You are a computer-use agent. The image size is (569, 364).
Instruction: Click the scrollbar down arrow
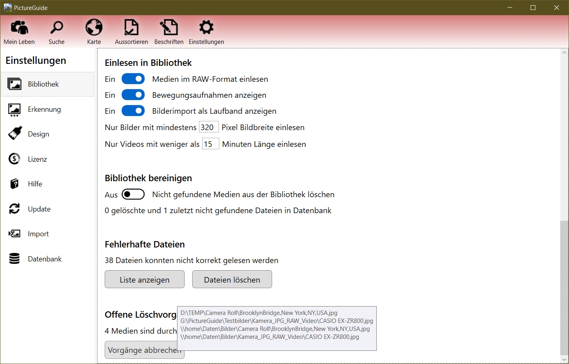(564, 360)
